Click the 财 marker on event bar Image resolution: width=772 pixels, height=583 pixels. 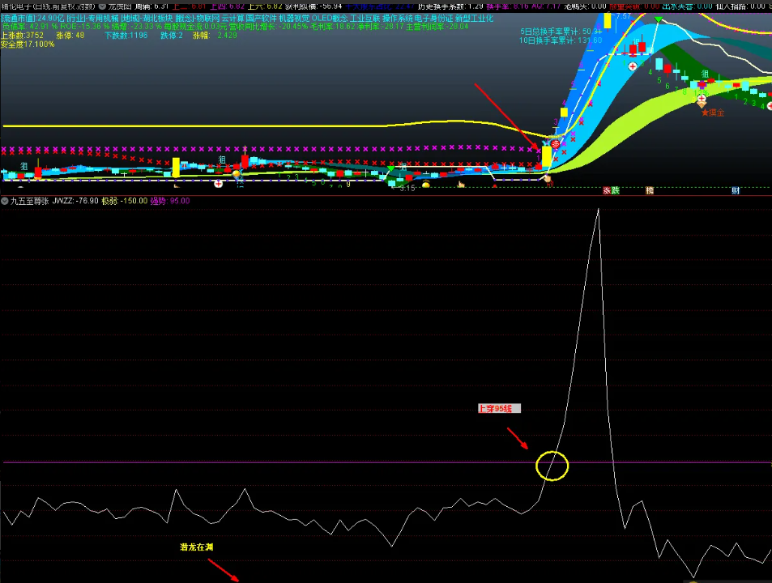(736, 190)
